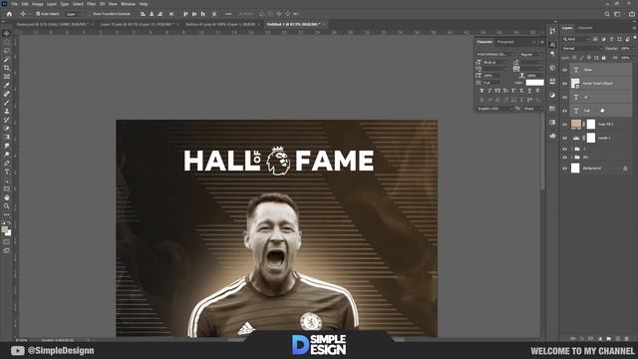Select the Crop tool
Screen dimensions: 638x359
pyautogui.click(x=7, y=68)
